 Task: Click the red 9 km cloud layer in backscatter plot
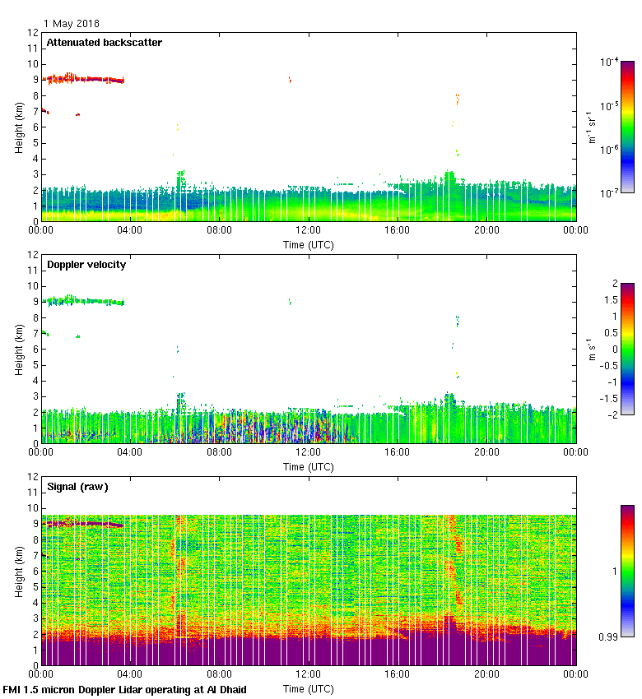tap(82, 79)
